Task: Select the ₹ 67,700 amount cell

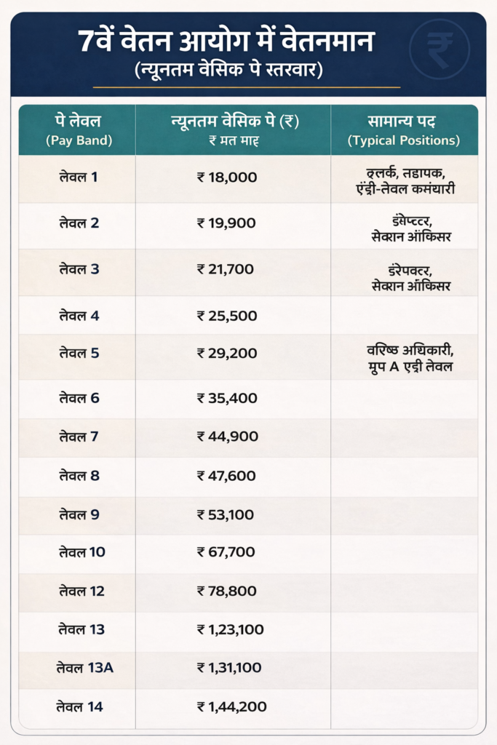Action: click(x=226, y=552)
